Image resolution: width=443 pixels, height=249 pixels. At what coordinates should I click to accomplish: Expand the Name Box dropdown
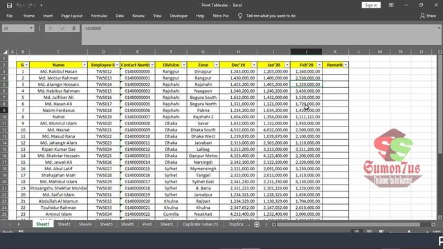tap(31, 28)
